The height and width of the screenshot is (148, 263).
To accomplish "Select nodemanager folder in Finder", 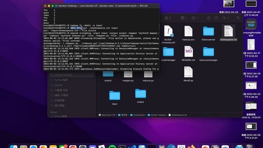I will 168,54.
